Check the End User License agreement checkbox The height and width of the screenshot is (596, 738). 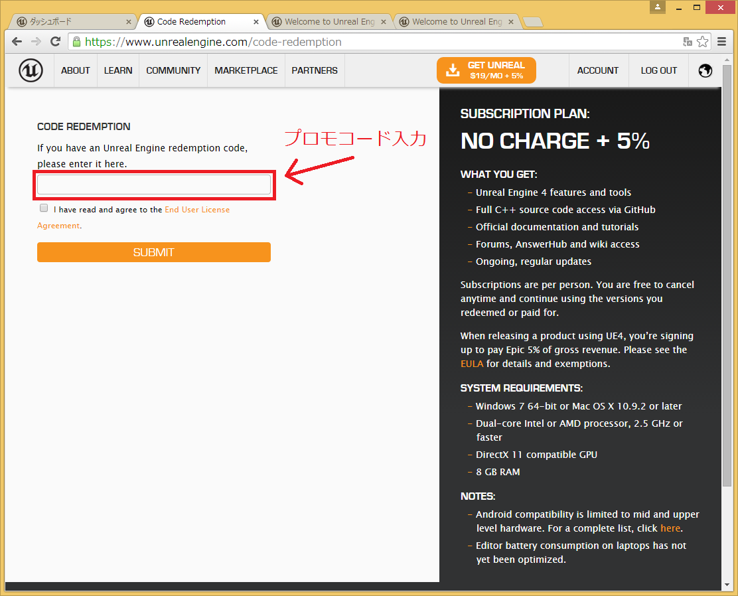[44, 208]
